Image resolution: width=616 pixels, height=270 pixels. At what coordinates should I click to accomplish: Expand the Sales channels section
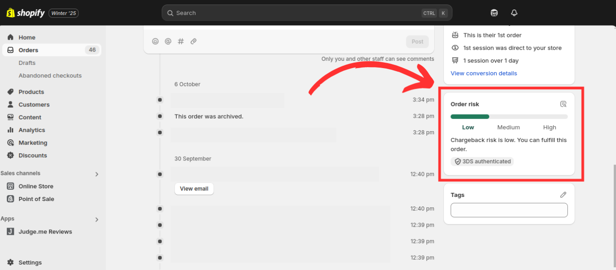(97, 174)
